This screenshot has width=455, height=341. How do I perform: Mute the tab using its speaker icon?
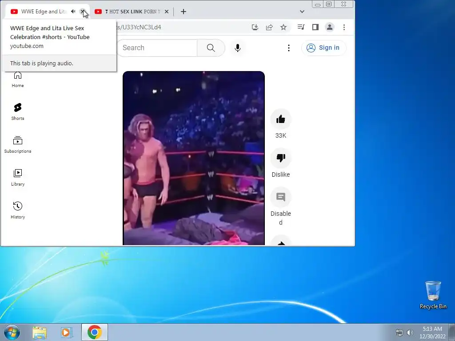(73, 12)
